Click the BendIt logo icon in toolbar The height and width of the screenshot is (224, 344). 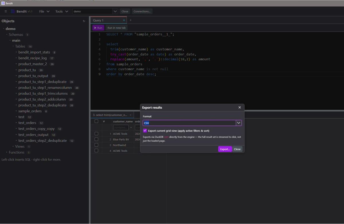coord(13,11)
